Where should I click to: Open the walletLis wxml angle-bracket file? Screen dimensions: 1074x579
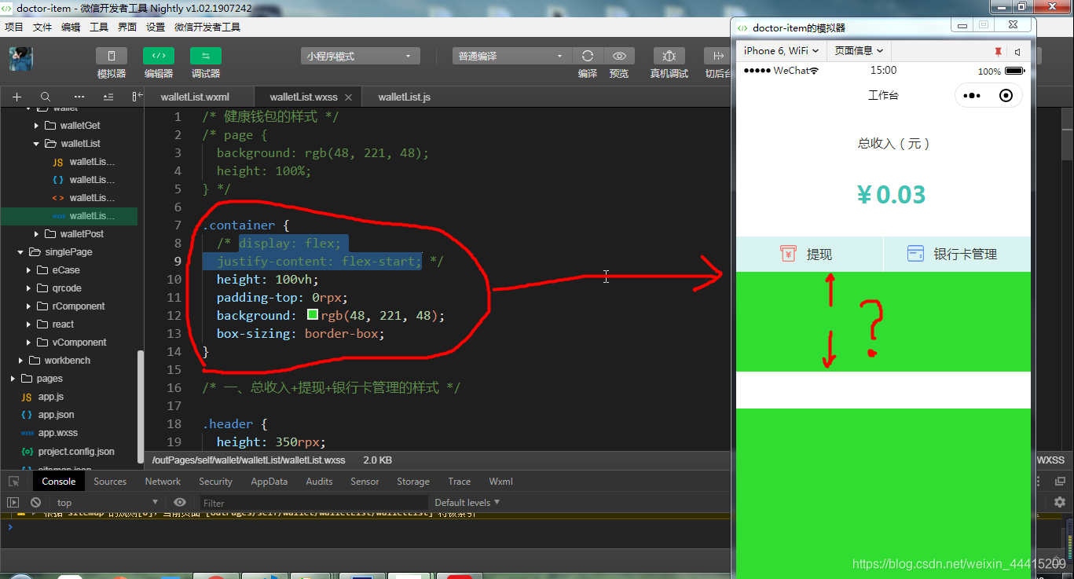coord(83,198)
